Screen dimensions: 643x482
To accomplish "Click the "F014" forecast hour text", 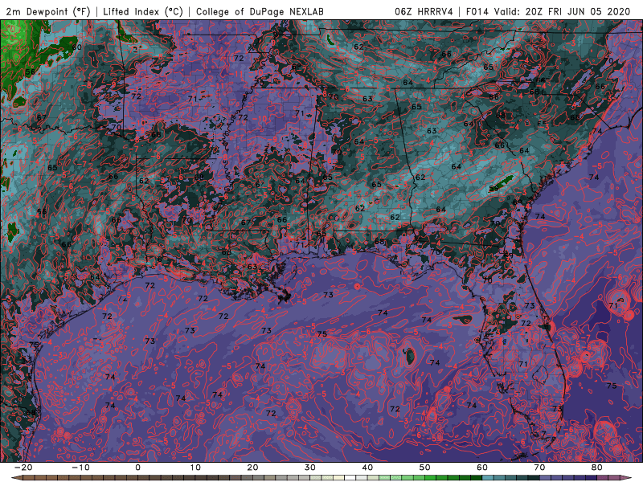I will click(x=477, y=11).
